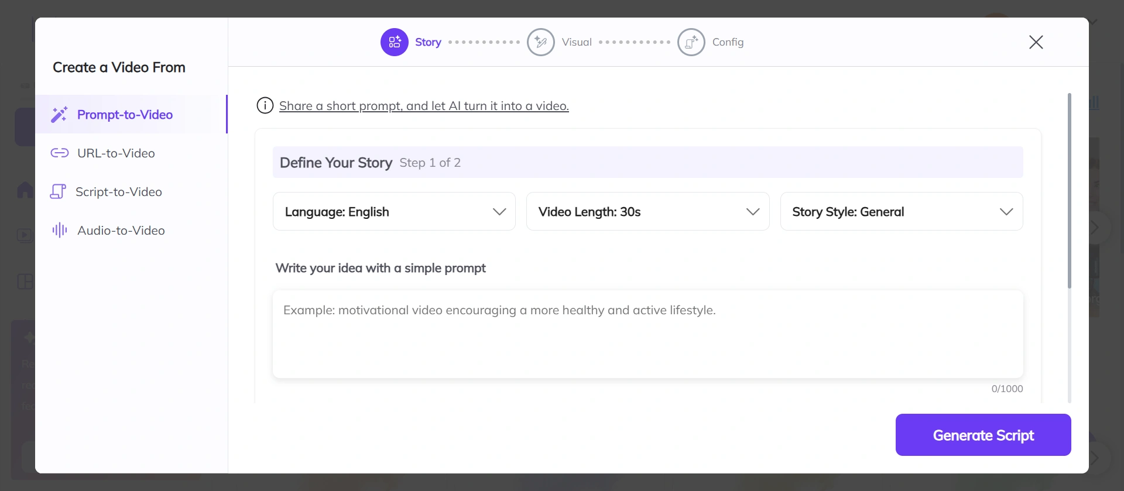This screenshot has width=1124, height=491.
Task: Focus the idea prompt text box
Action: [x=648, y=334]
